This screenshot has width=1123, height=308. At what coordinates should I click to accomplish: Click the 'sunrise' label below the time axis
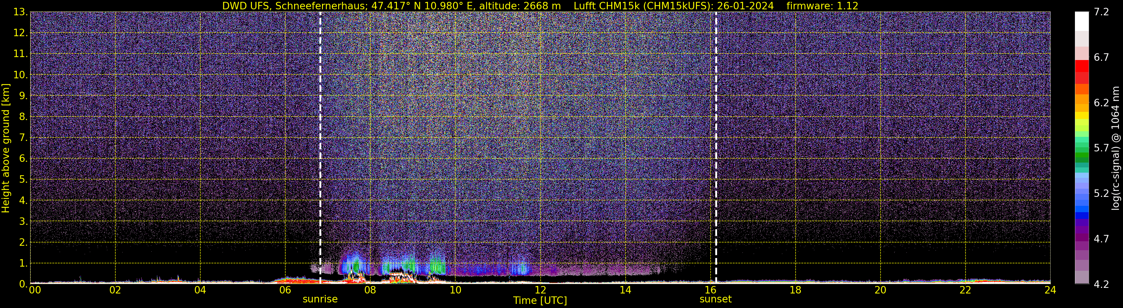tap(320, 299)
